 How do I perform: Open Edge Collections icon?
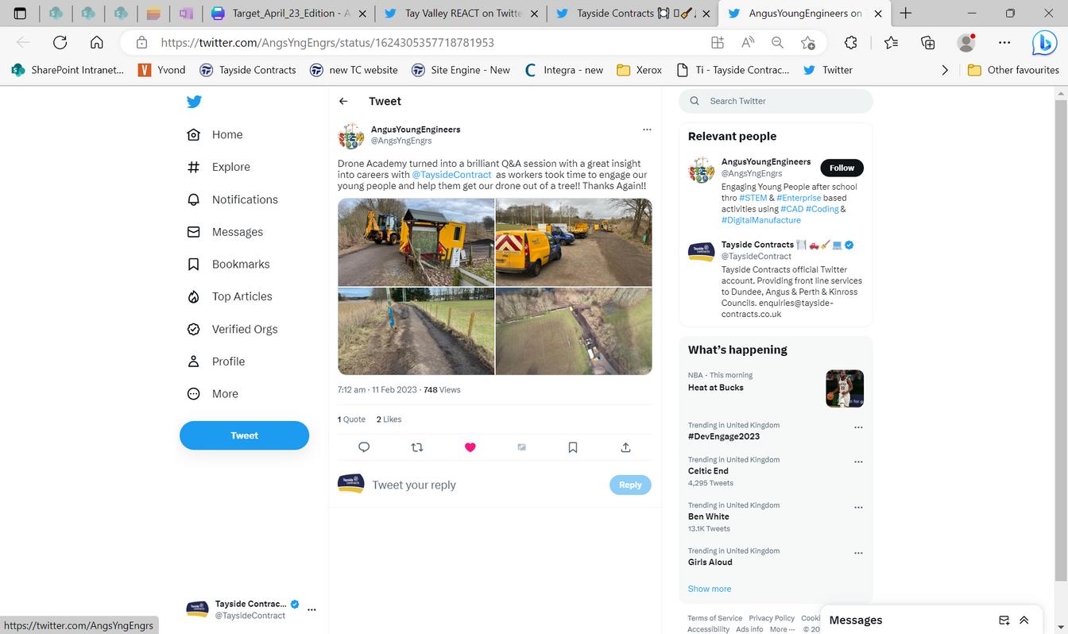point(927,43)
